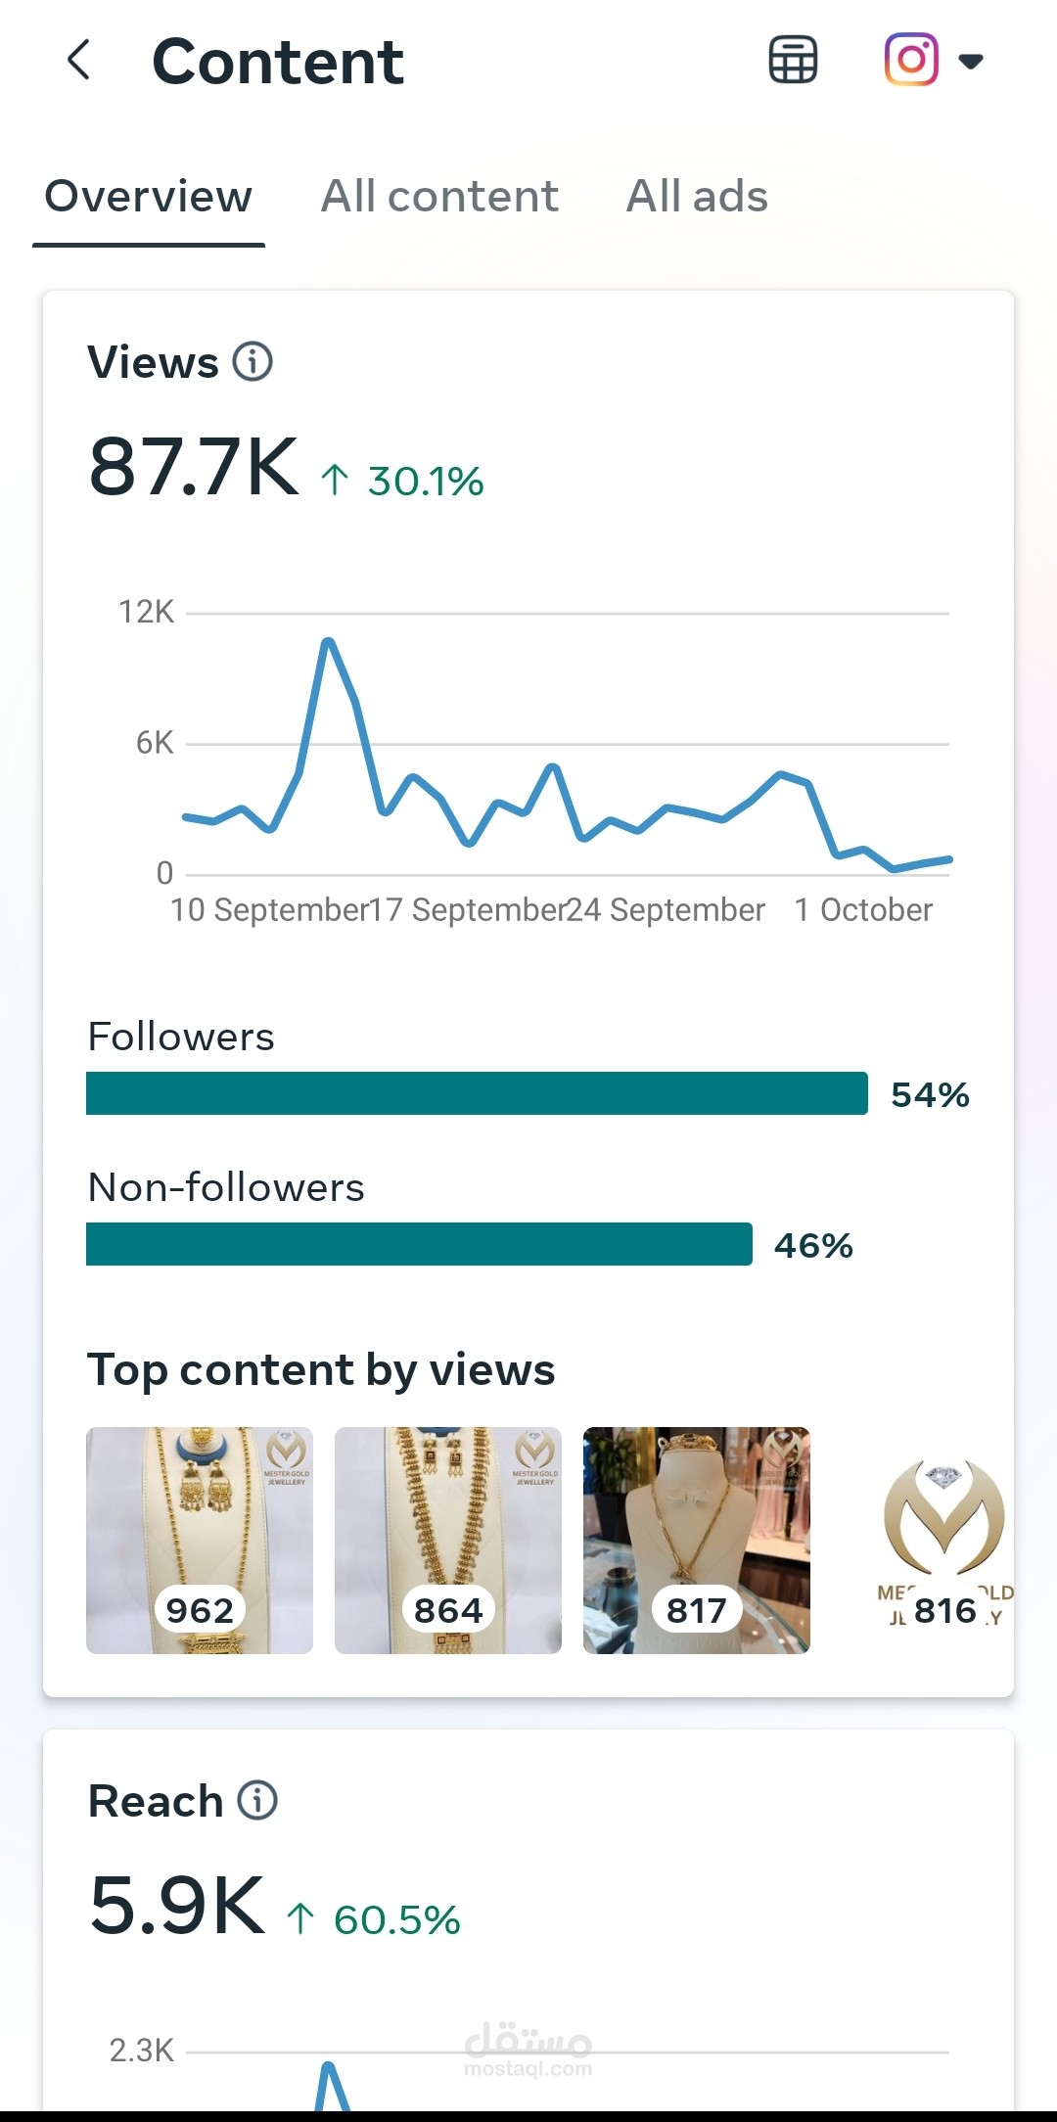1057x2122 pixels.
Task: Expand the platform selector dropdown arrow
Action: coord(971,62)
